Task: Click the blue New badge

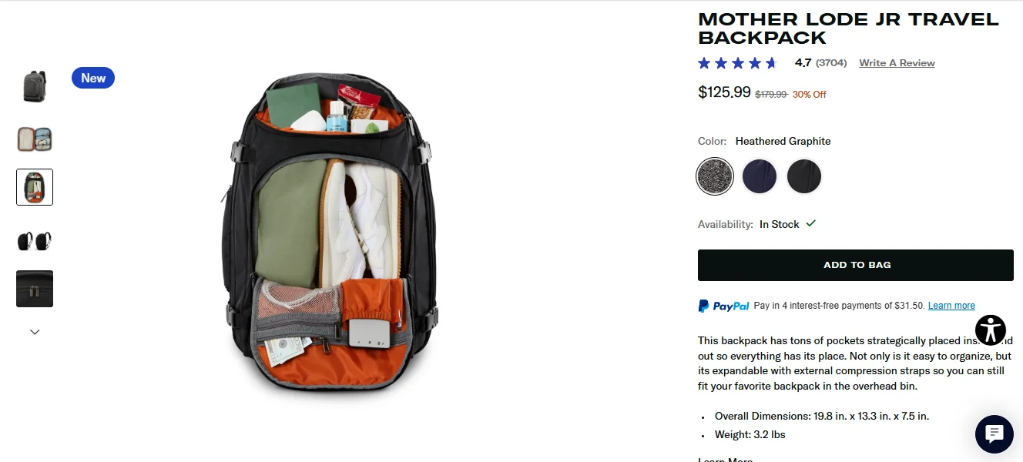Action: click(x=93, y=78)
